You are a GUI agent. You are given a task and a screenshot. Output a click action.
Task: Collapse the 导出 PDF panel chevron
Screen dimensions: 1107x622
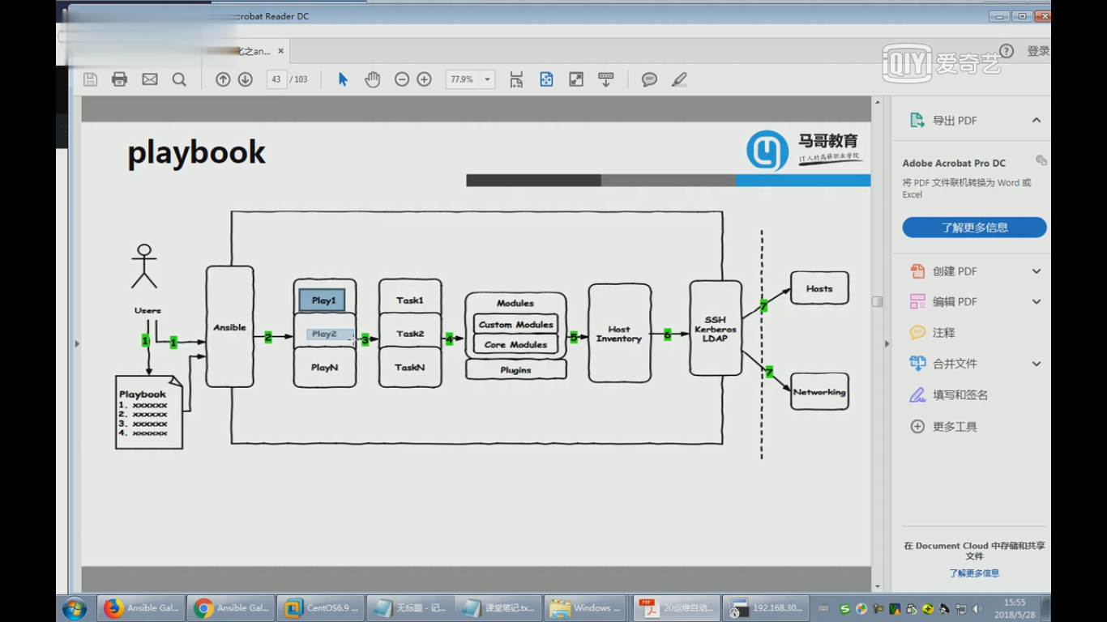pyautogui.click(x=1036, y=120)
